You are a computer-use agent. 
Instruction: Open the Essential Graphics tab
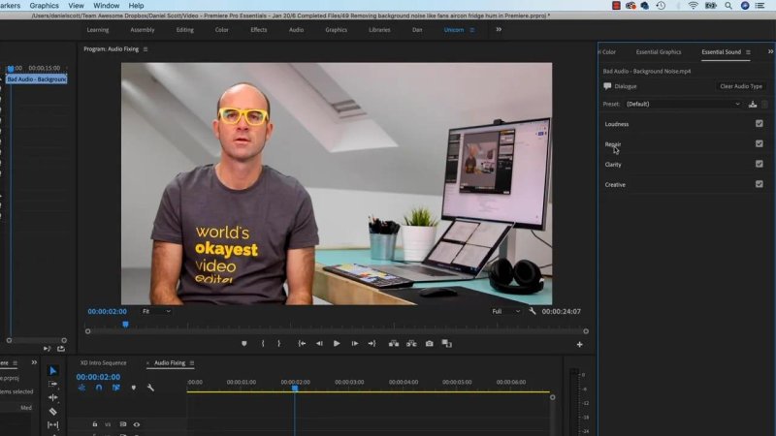659,52
